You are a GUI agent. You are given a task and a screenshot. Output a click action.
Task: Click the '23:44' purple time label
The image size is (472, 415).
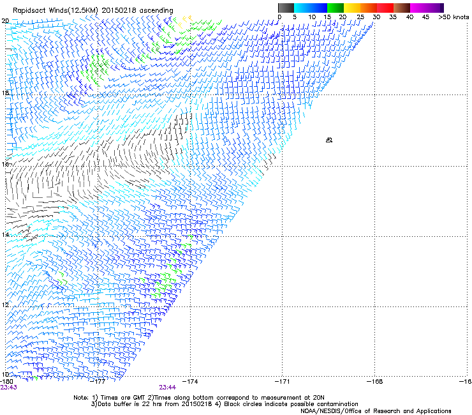(167, 388)
